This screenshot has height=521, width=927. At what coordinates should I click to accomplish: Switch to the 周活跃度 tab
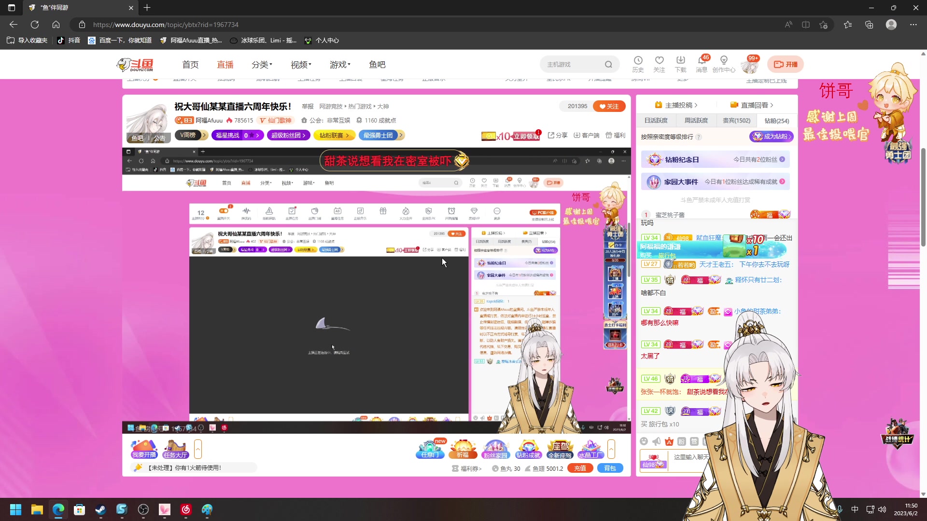pyautogui.click(x=696, y=121)
